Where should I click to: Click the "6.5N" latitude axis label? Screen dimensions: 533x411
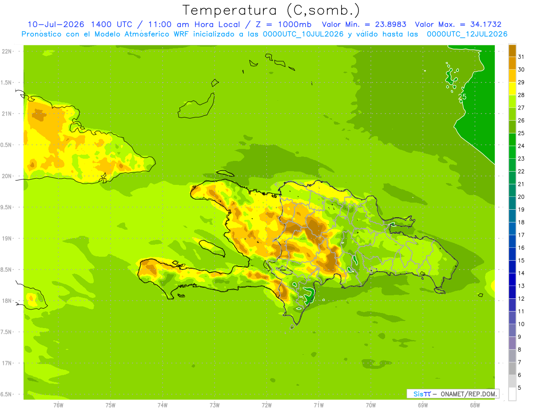pos(7,394)
